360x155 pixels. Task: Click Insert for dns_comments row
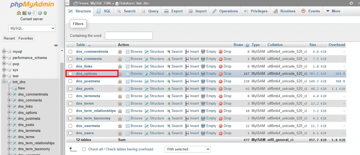point(192,59)
